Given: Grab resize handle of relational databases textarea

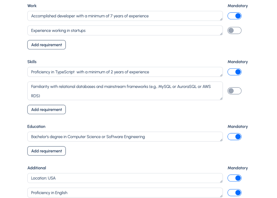Looking at the screenshot, I should pos(221,99).
